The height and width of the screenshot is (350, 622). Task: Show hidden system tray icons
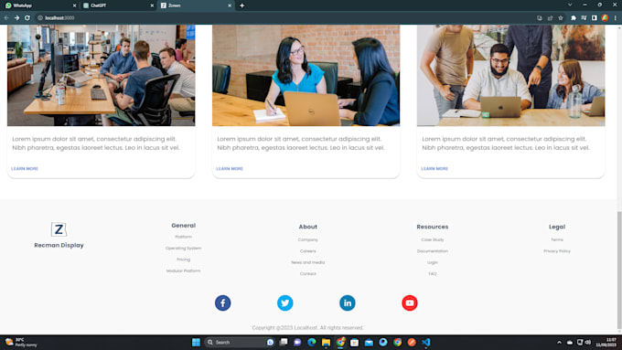coord(559,342)
